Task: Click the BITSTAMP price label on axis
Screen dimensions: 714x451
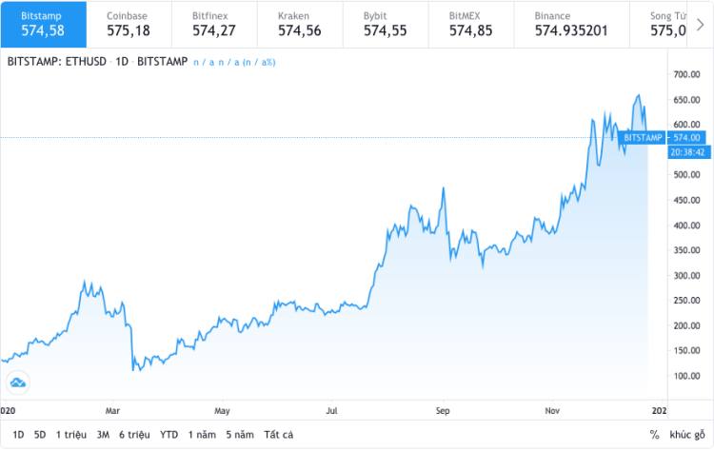Action: (642, 138)
